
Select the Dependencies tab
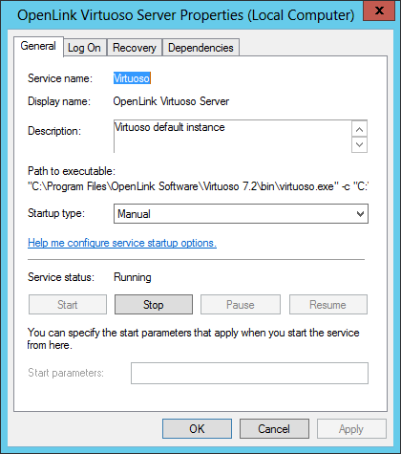coord(200,48)
